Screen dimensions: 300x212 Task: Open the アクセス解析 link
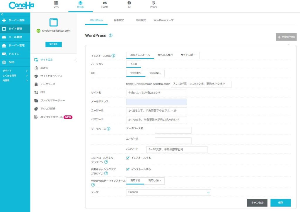[x=48, y=109]
